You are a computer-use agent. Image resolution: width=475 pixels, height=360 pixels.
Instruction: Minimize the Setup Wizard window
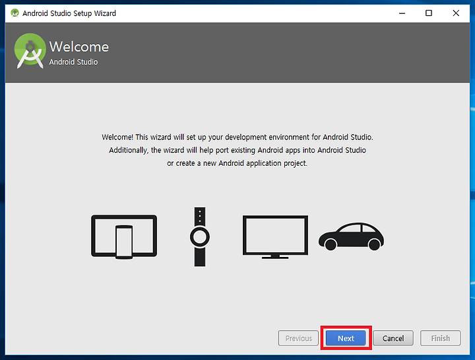[x=402, y=13]
